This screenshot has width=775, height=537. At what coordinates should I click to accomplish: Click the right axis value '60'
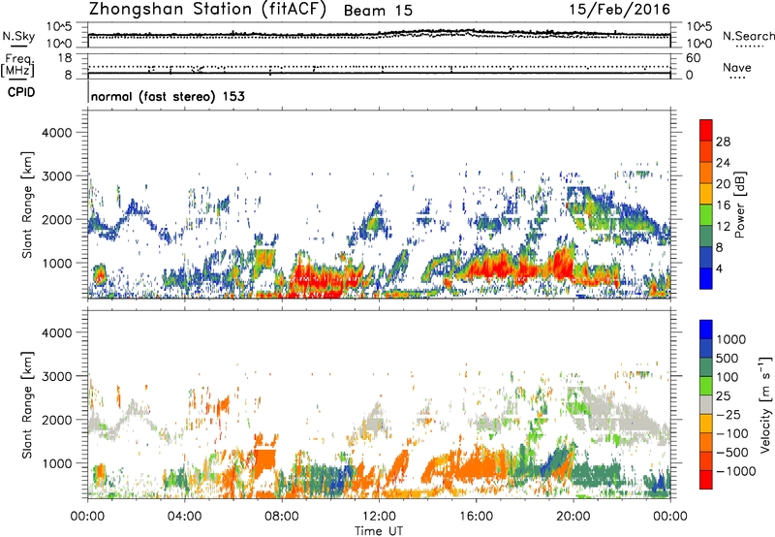(693, 58)
